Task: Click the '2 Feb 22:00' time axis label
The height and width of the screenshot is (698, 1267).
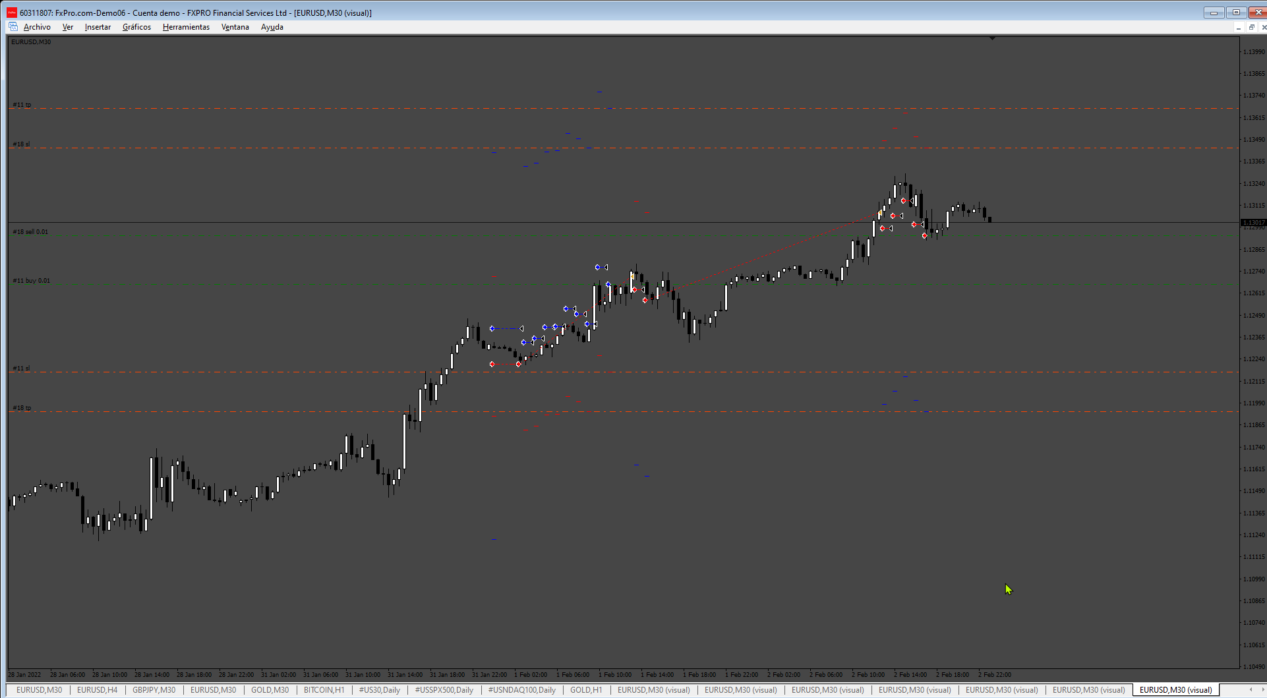Action: click(995, 675)
